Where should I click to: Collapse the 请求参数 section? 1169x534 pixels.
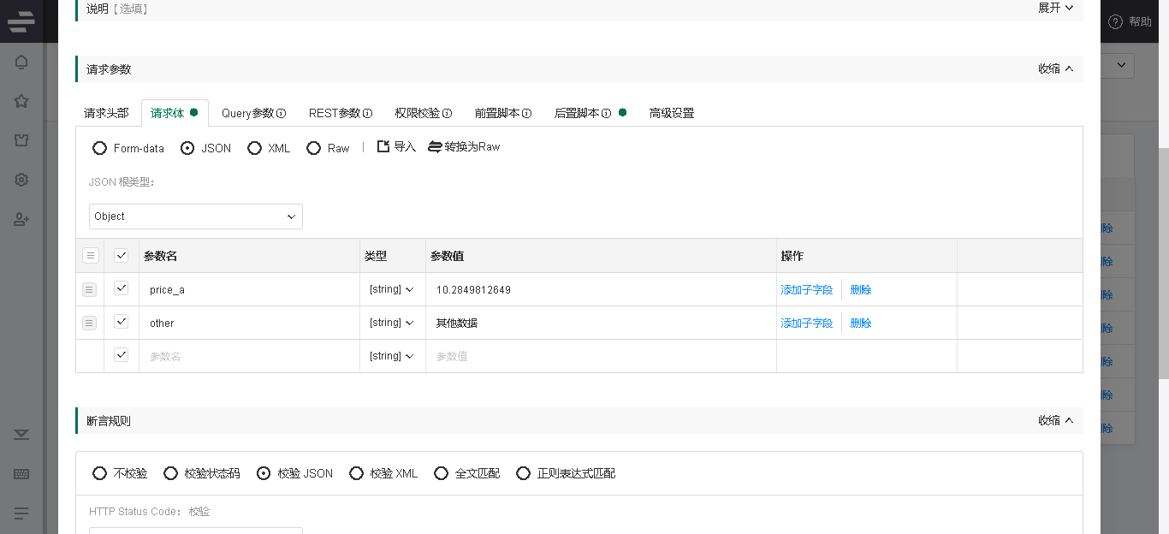point(1055,69)
